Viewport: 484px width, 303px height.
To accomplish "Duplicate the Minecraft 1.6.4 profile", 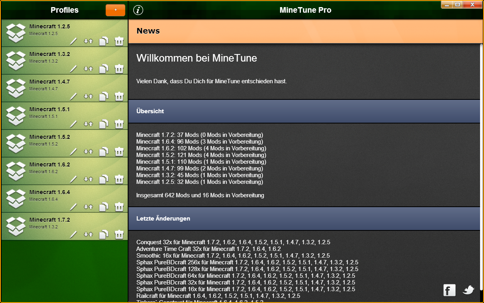I will coord(104,207).
